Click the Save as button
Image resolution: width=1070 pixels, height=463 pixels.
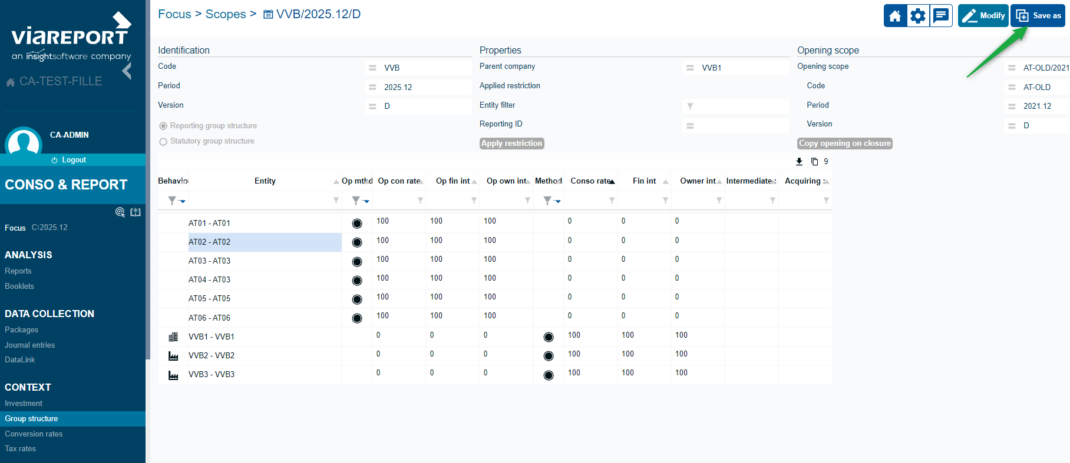tap(1038, 16)
